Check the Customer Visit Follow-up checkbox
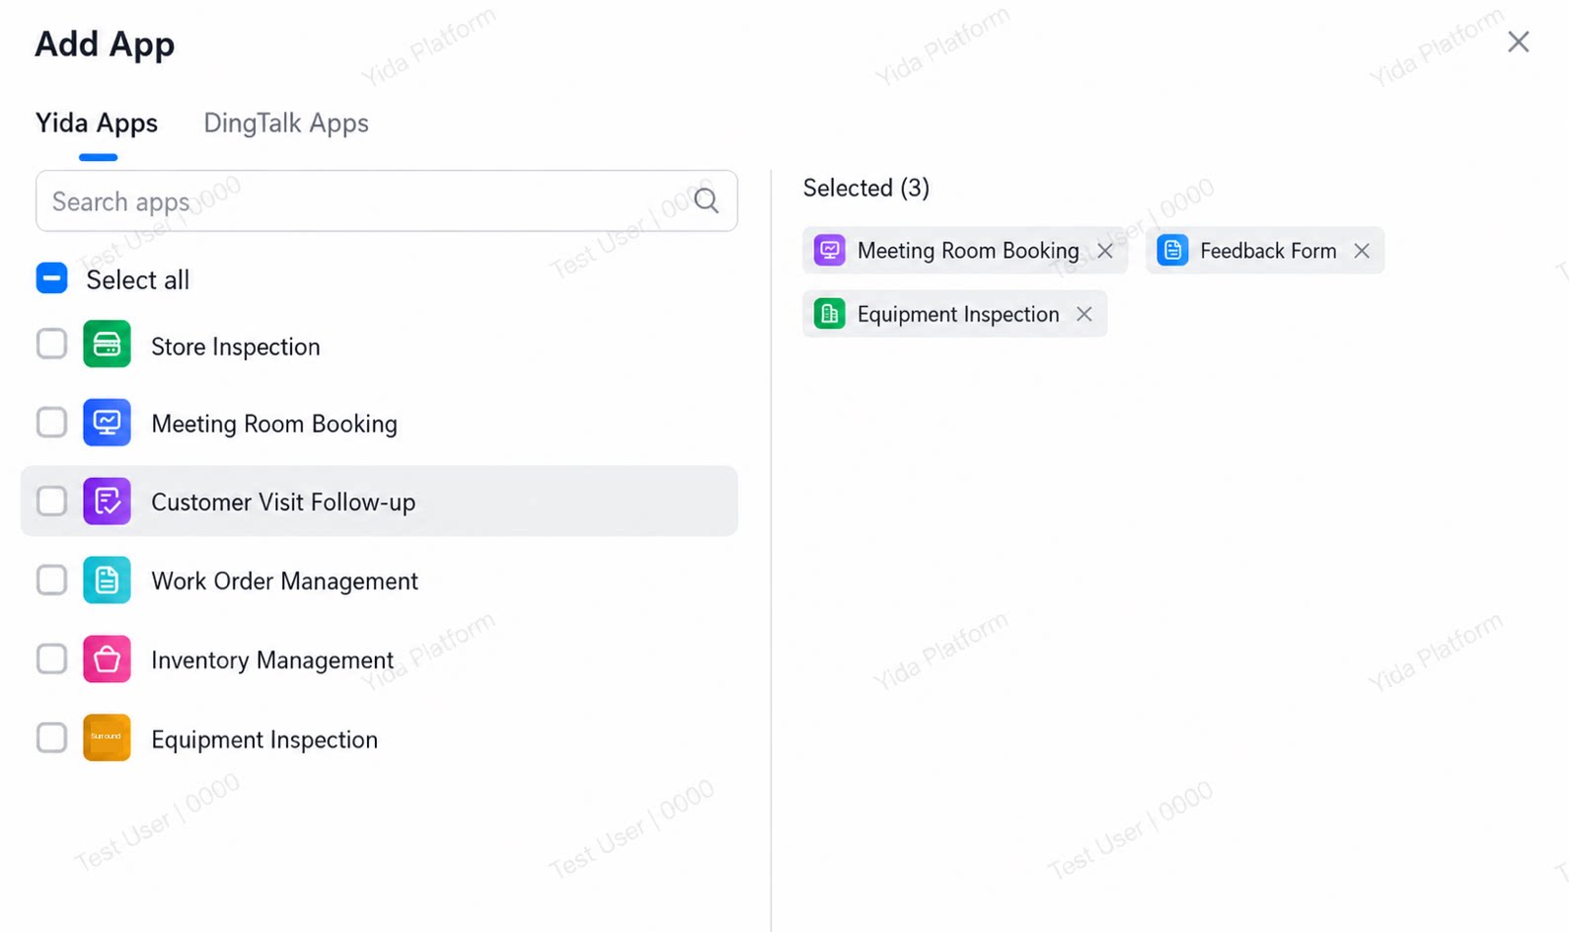The width and height of the screenshot is (1569, 932). pyautogui.click(x=51, y=502)
